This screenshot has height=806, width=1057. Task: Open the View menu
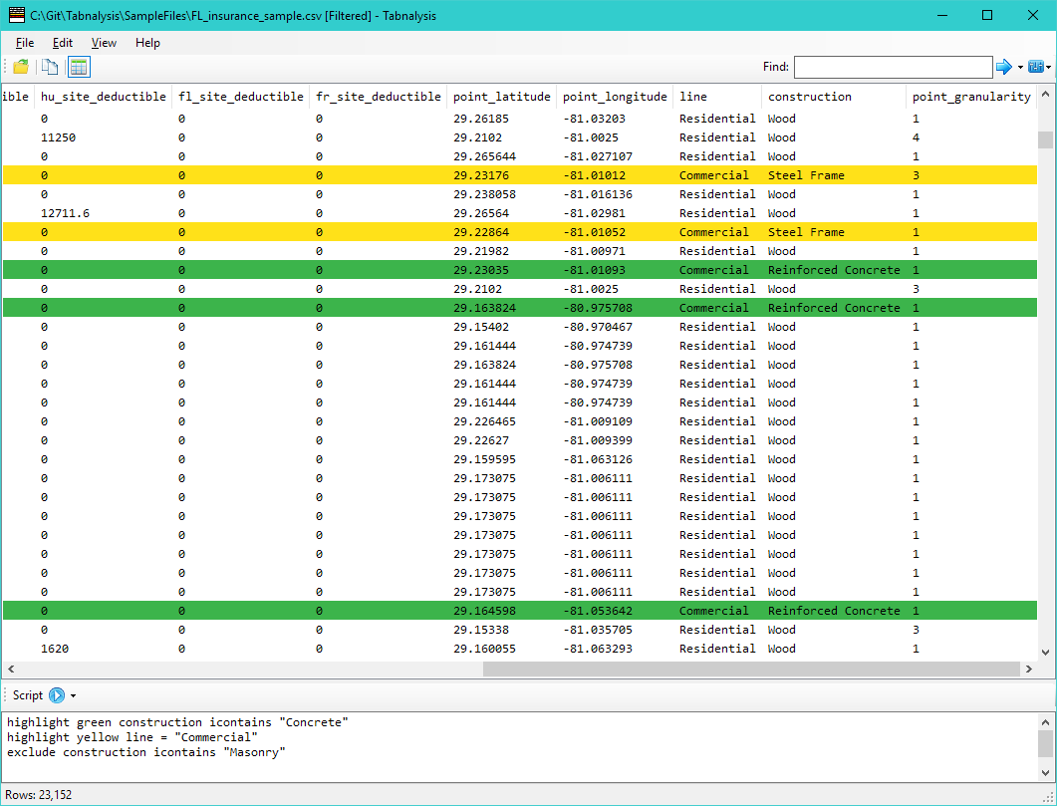coord(104,43)
